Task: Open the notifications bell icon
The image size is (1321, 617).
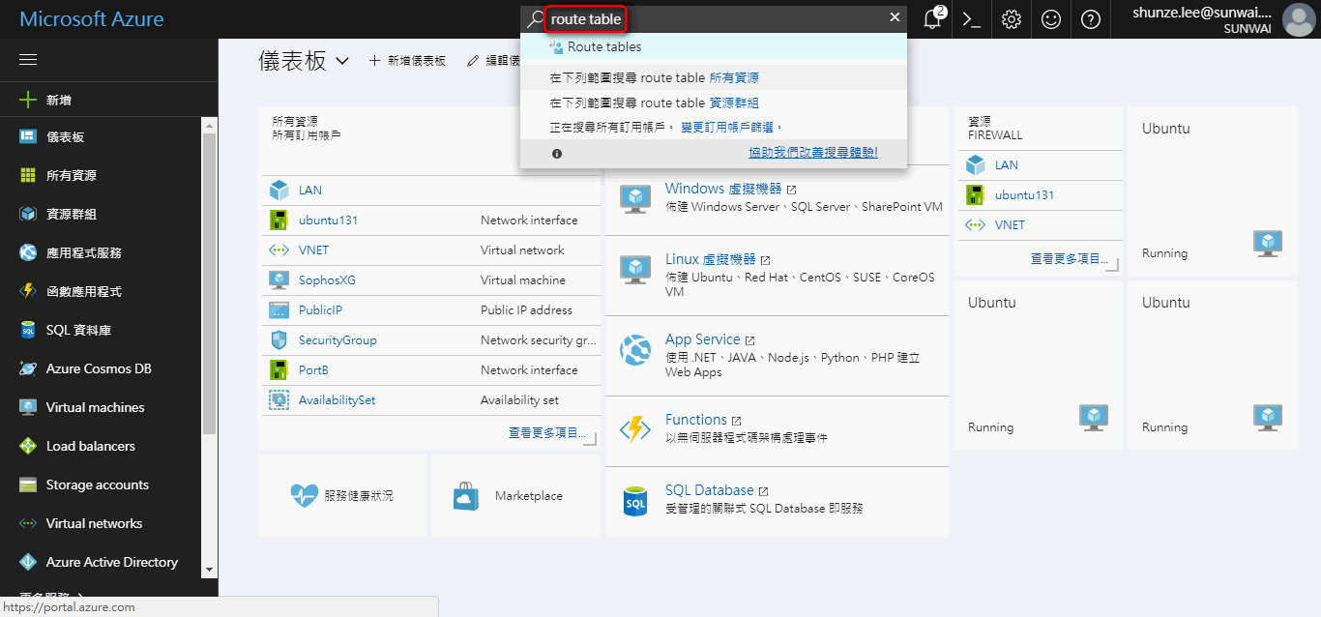Action: click(x=932, y=19)
